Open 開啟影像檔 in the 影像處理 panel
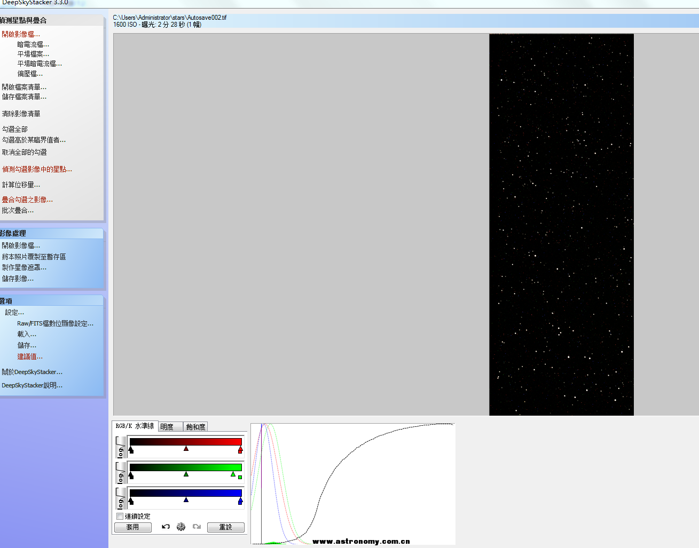 point(21,245)
